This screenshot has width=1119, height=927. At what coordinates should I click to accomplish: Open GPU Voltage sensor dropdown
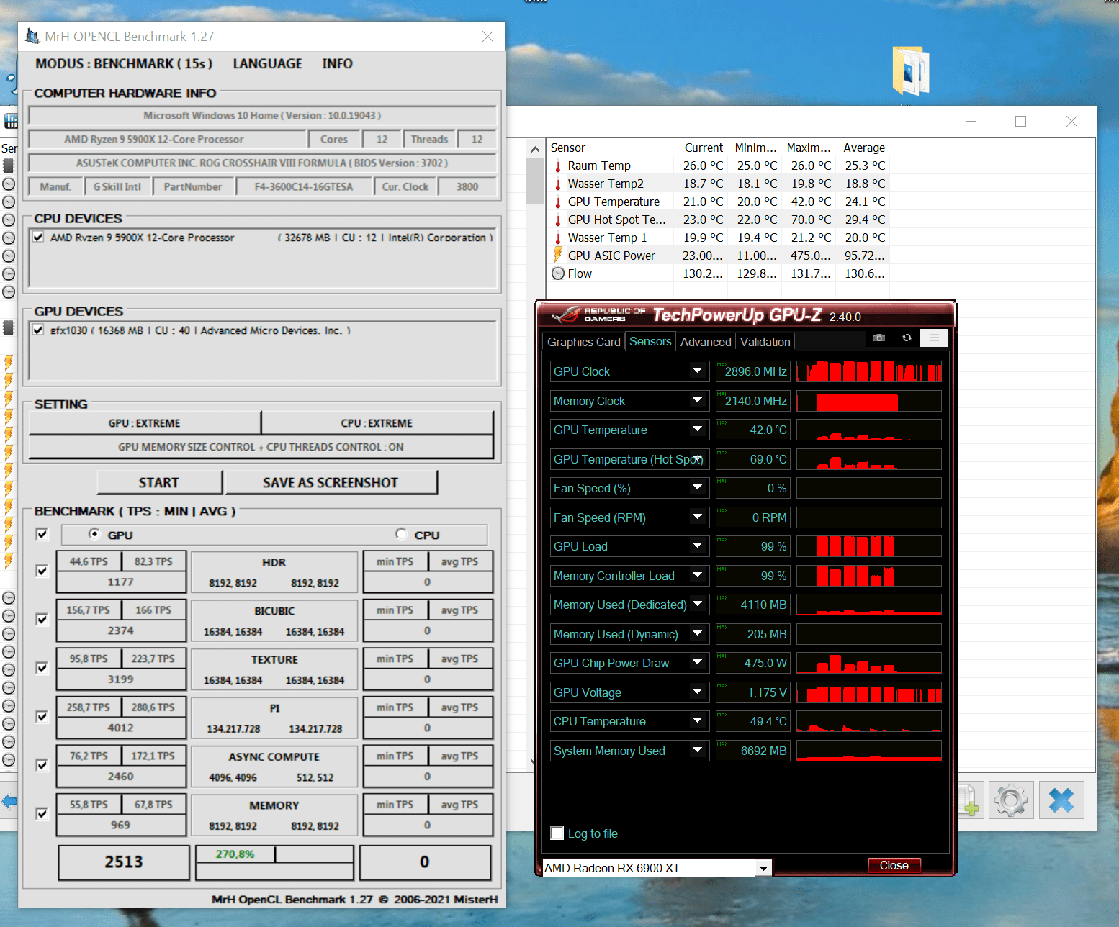[697, 692]
